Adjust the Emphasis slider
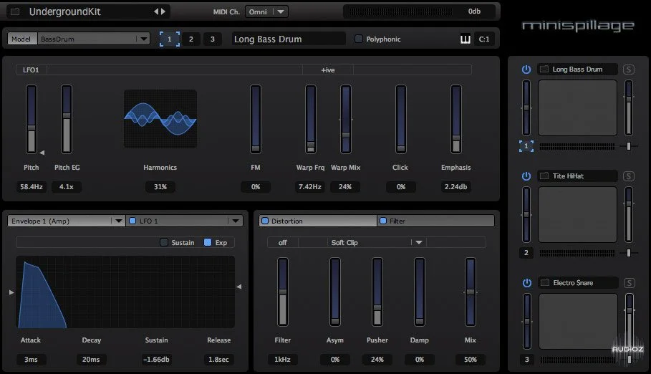651x374 pixels. point(456,119)
